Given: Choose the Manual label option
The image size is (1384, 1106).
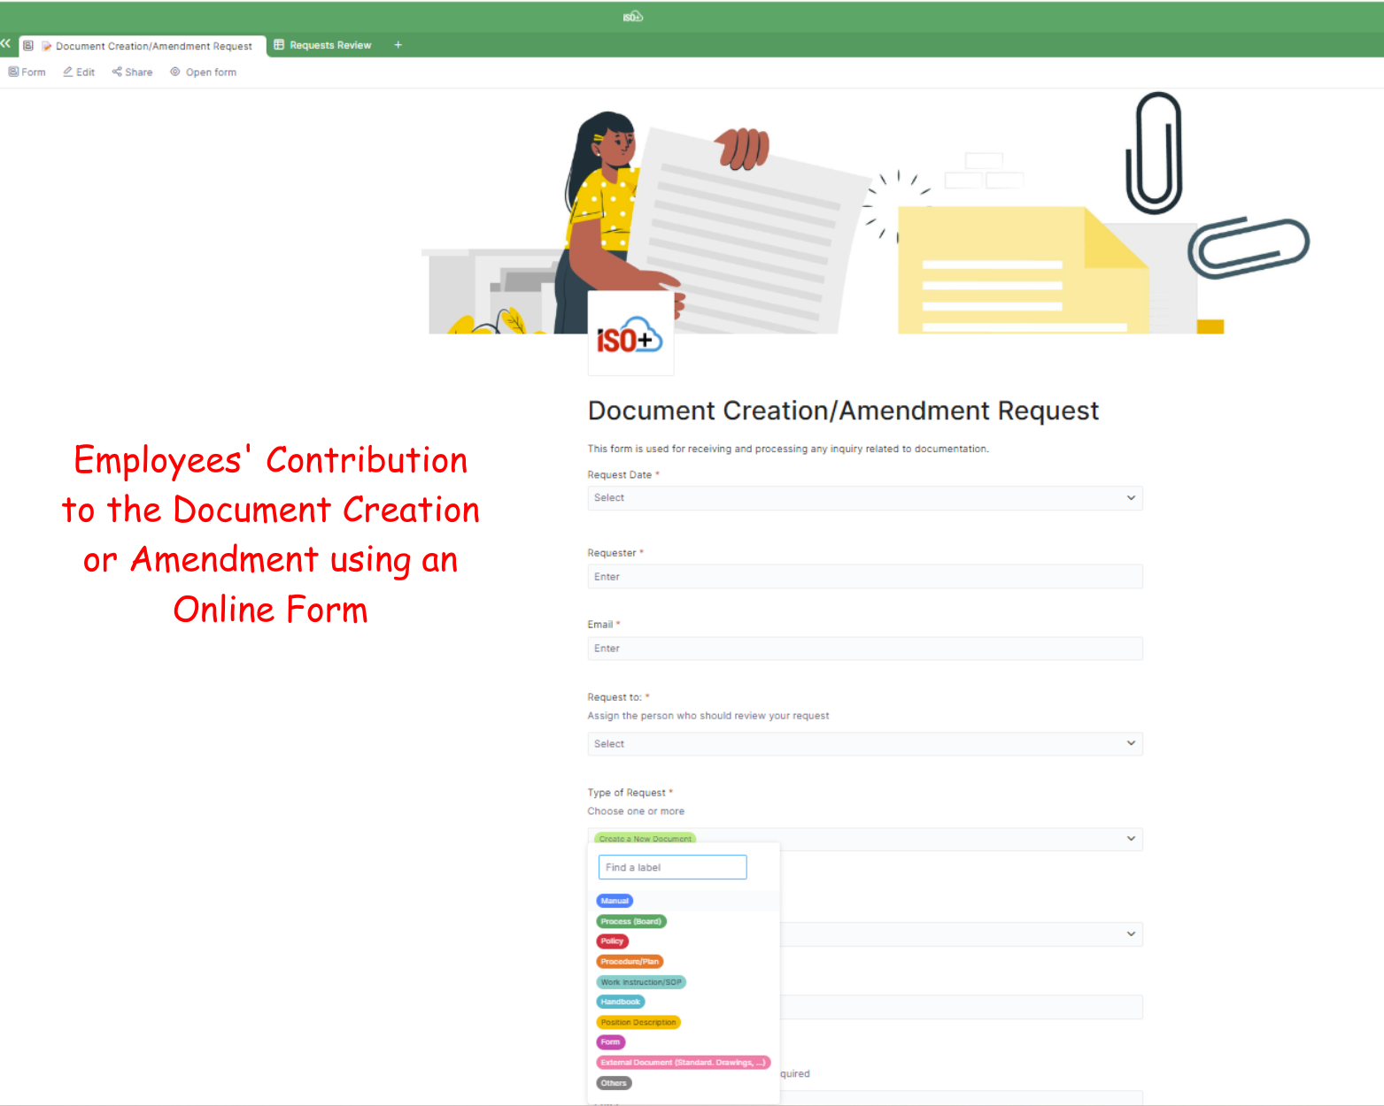Looking at the screenshot, I should [615, 902].
